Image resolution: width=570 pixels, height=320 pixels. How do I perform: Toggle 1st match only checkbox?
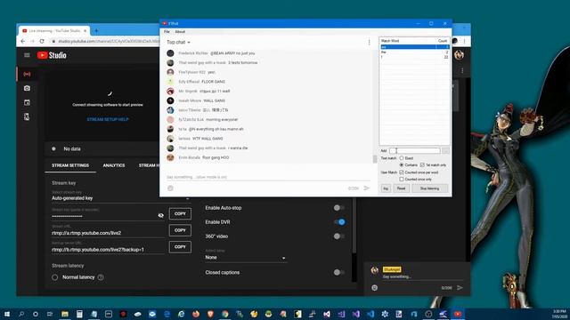click(422, 165)
